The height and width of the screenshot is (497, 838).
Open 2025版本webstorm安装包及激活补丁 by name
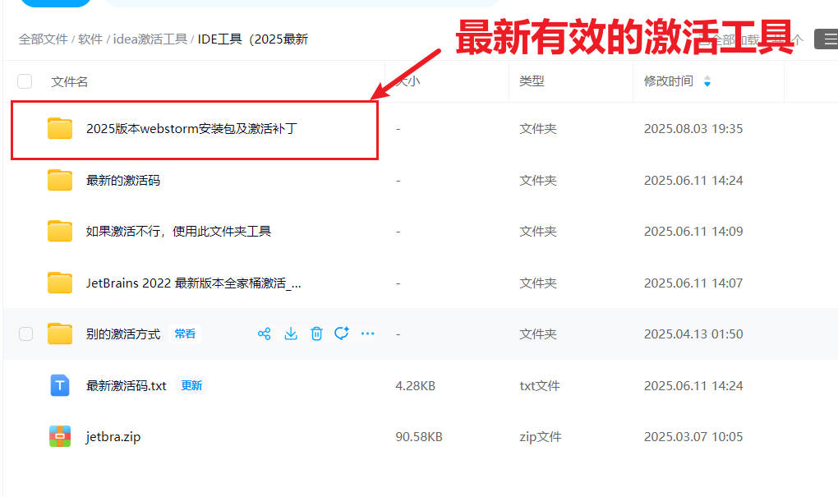click(x=191, y=129)
